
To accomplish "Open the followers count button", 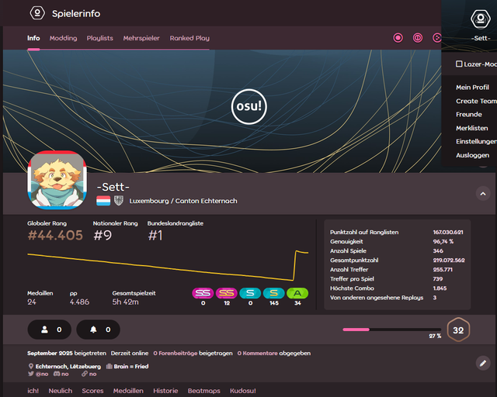I will coord(50,330).
